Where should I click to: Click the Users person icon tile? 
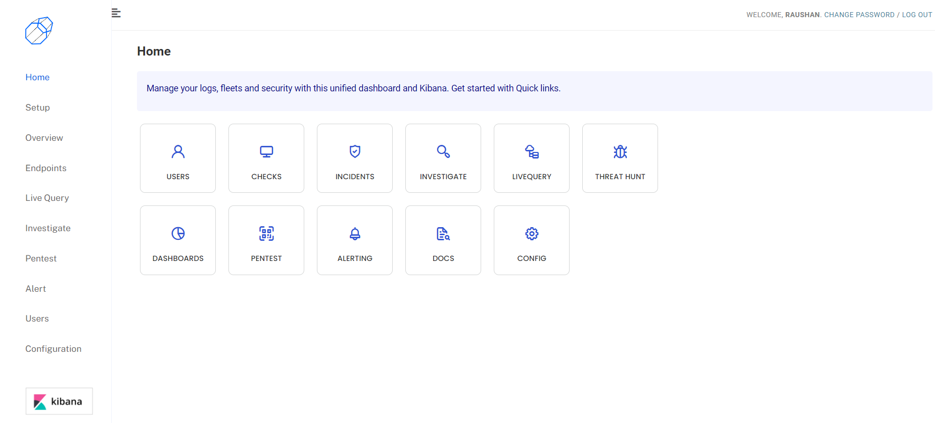178,152
